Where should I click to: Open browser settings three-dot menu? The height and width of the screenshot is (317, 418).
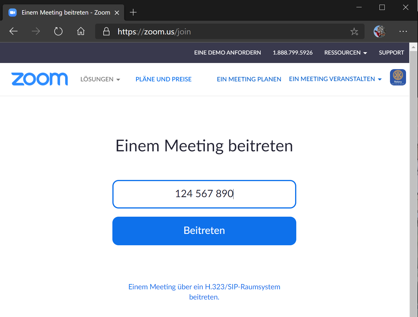tap(403, 31)
